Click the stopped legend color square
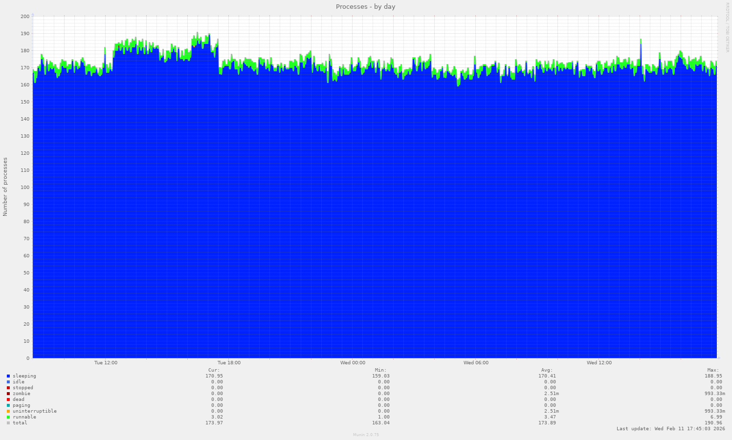 click(8, 388)
